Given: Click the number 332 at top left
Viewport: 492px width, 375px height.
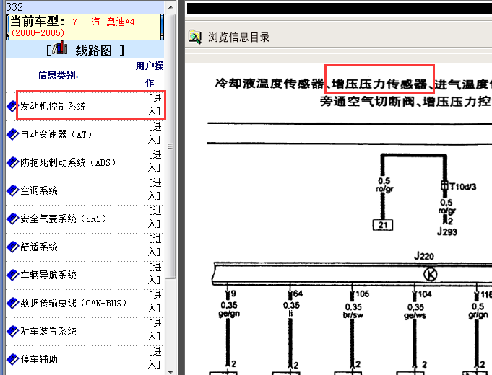Looking at the screenshot, I should (14, 7).
